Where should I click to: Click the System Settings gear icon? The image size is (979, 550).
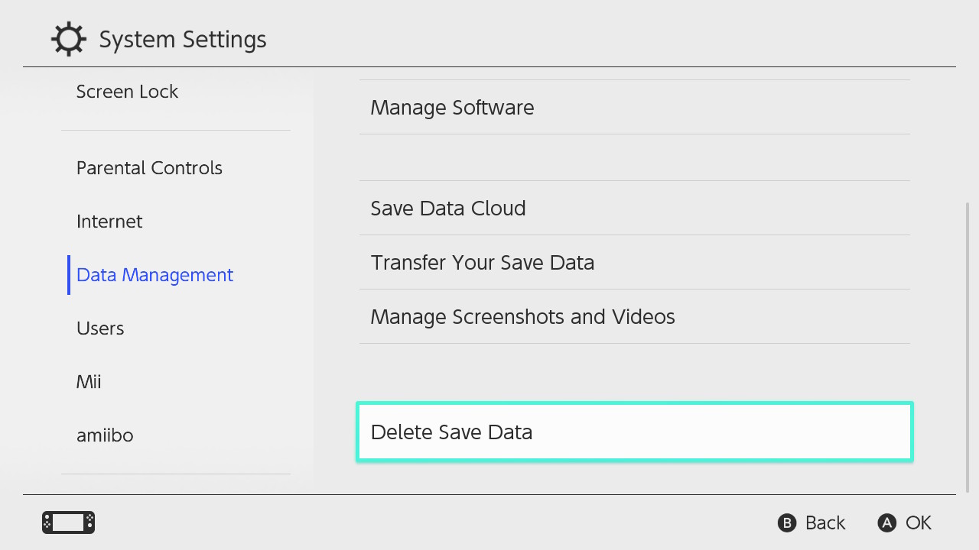coord(68,38)
